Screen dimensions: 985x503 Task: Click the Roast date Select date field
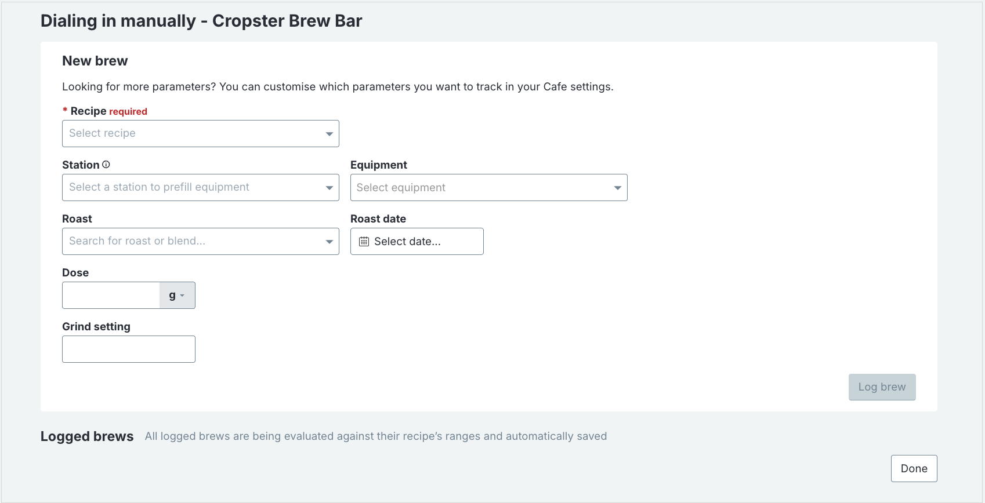tap(417, 241)
